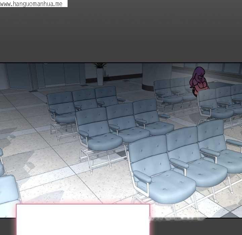Click the www.hanguomanhua.me watermark link
Viewport: 242px width, 235px height.
pos(34,4)
